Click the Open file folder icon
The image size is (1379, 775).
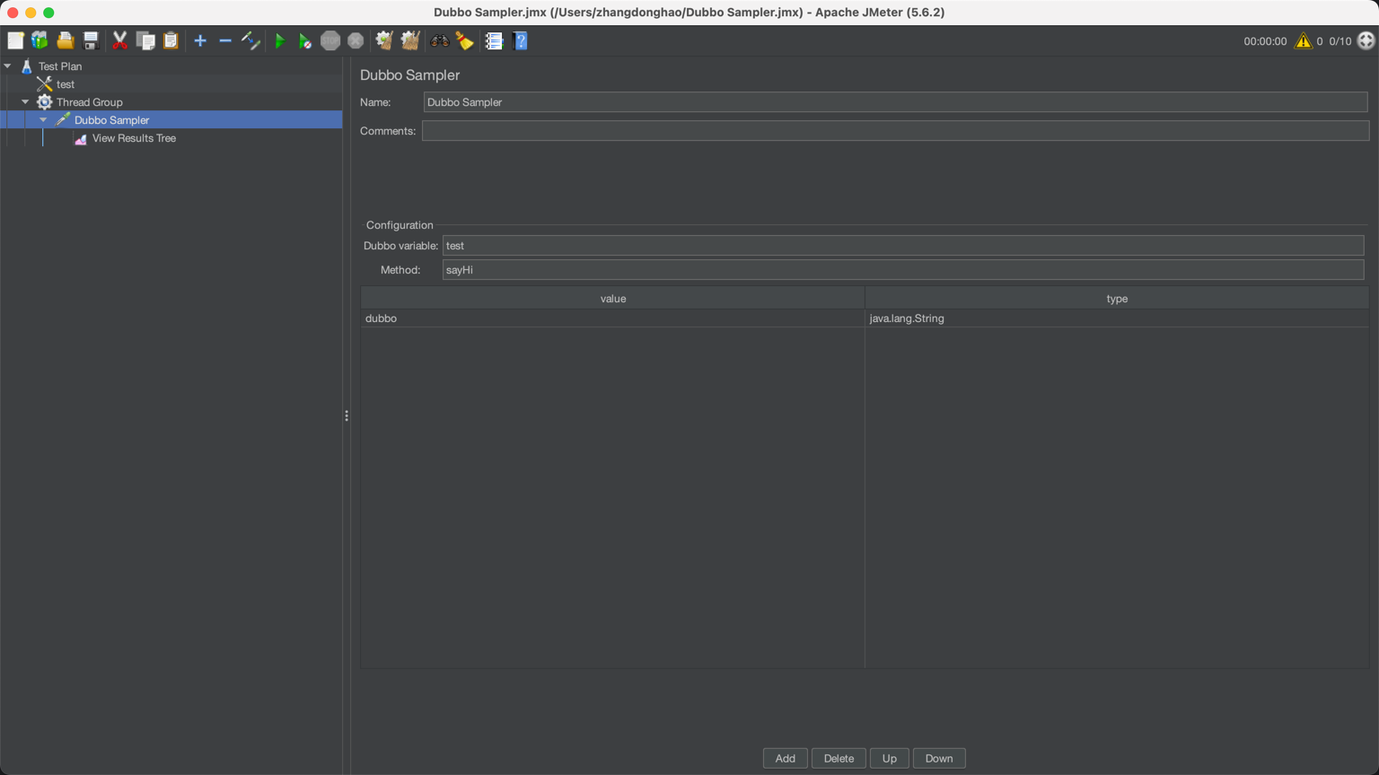click(x=66, y=40)
